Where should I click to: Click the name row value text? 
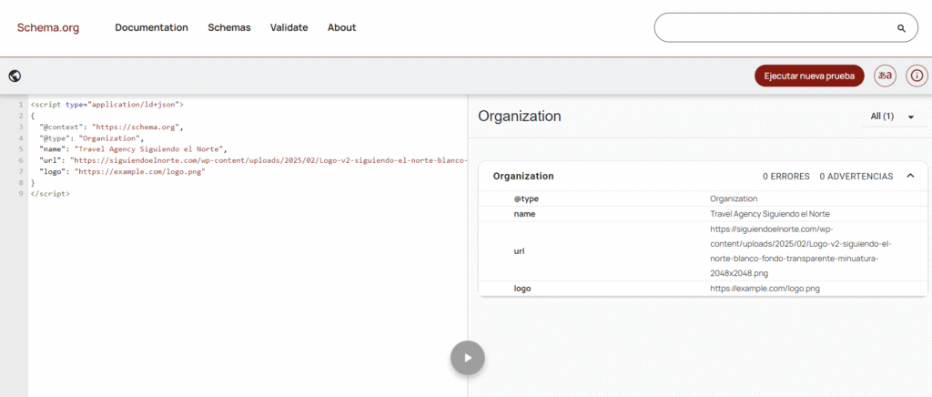(x=769, y=214)
